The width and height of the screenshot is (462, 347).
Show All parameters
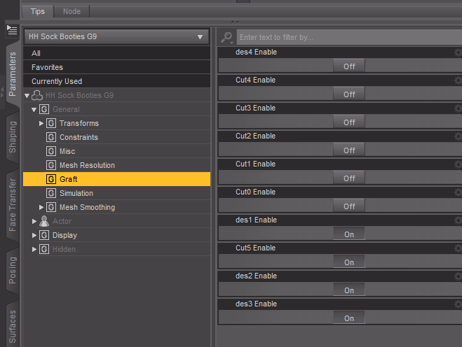point(116,53)
